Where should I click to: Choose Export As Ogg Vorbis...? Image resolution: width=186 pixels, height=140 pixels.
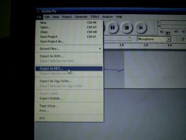(x=69, y=81)
